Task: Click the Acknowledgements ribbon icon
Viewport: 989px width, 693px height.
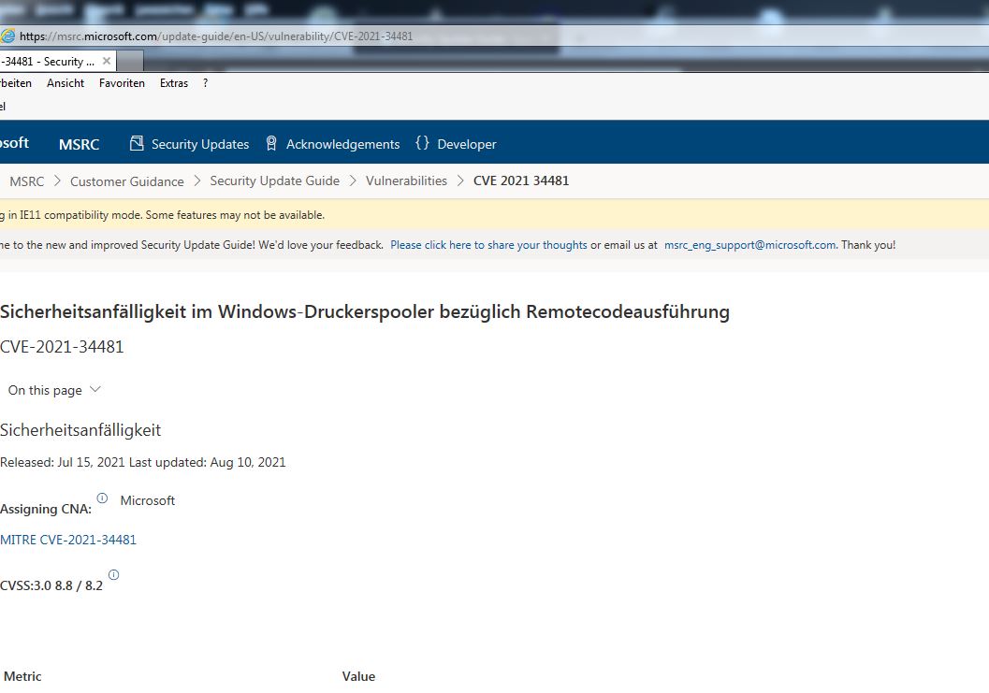Action: click(270, 143)
